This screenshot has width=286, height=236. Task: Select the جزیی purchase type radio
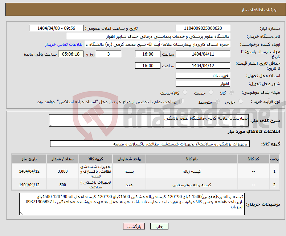click(241, 101)
